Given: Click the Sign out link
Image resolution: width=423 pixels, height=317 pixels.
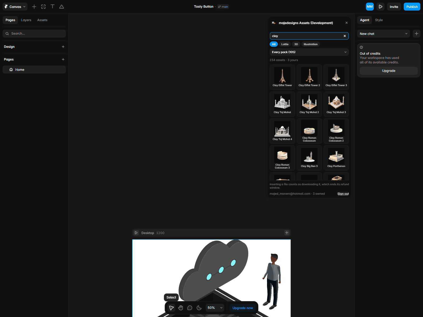Looking at the screenshot, I should click(343, 194).
